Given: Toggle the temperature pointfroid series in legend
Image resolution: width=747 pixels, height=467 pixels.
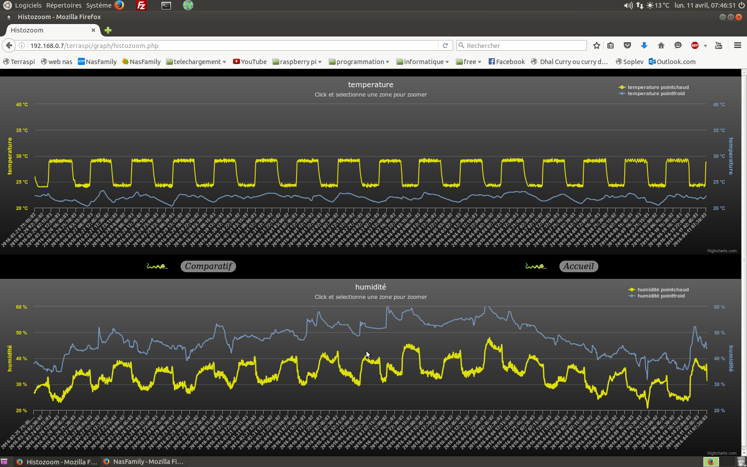Looking at the screenshot, I should tap(656, 93).
